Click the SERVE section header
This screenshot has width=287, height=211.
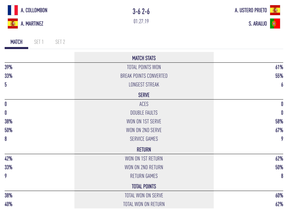click(144, 95)
